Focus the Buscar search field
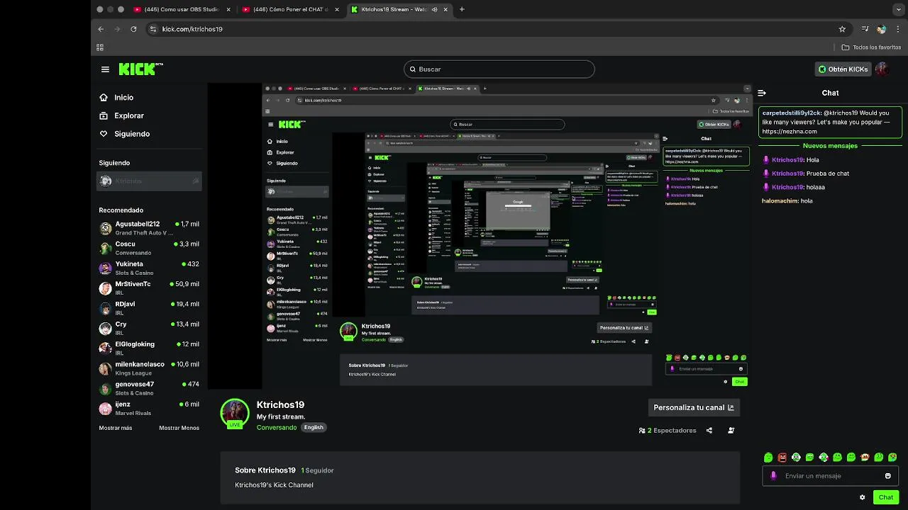 pos(499,69)
